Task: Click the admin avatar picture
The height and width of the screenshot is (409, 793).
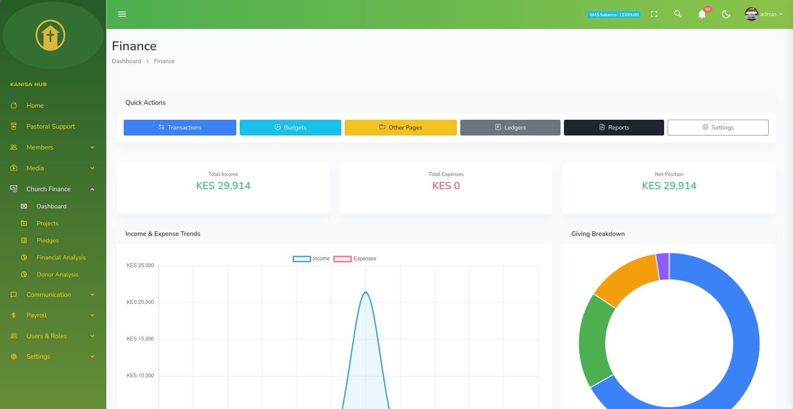Action: tap(751, 14)
